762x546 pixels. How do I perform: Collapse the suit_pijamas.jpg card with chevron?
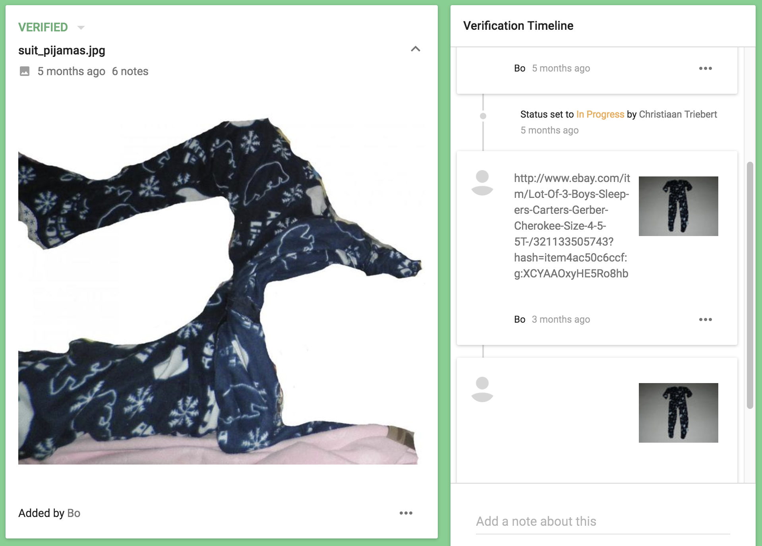416,49
